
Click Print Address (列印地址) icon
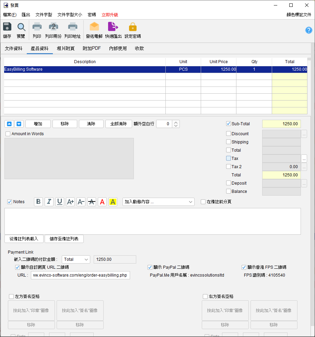(73, 27)
